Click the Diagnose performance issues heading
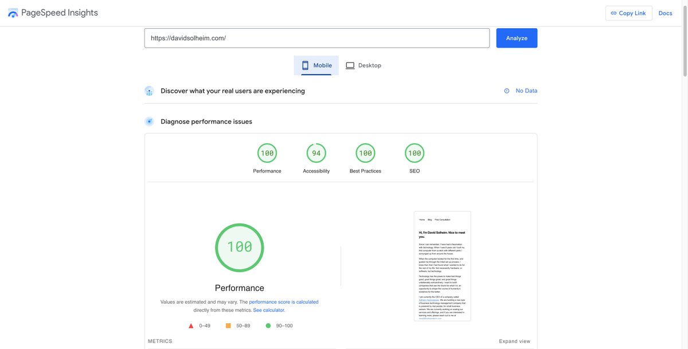Screen dimensions: 688x349 206,121
